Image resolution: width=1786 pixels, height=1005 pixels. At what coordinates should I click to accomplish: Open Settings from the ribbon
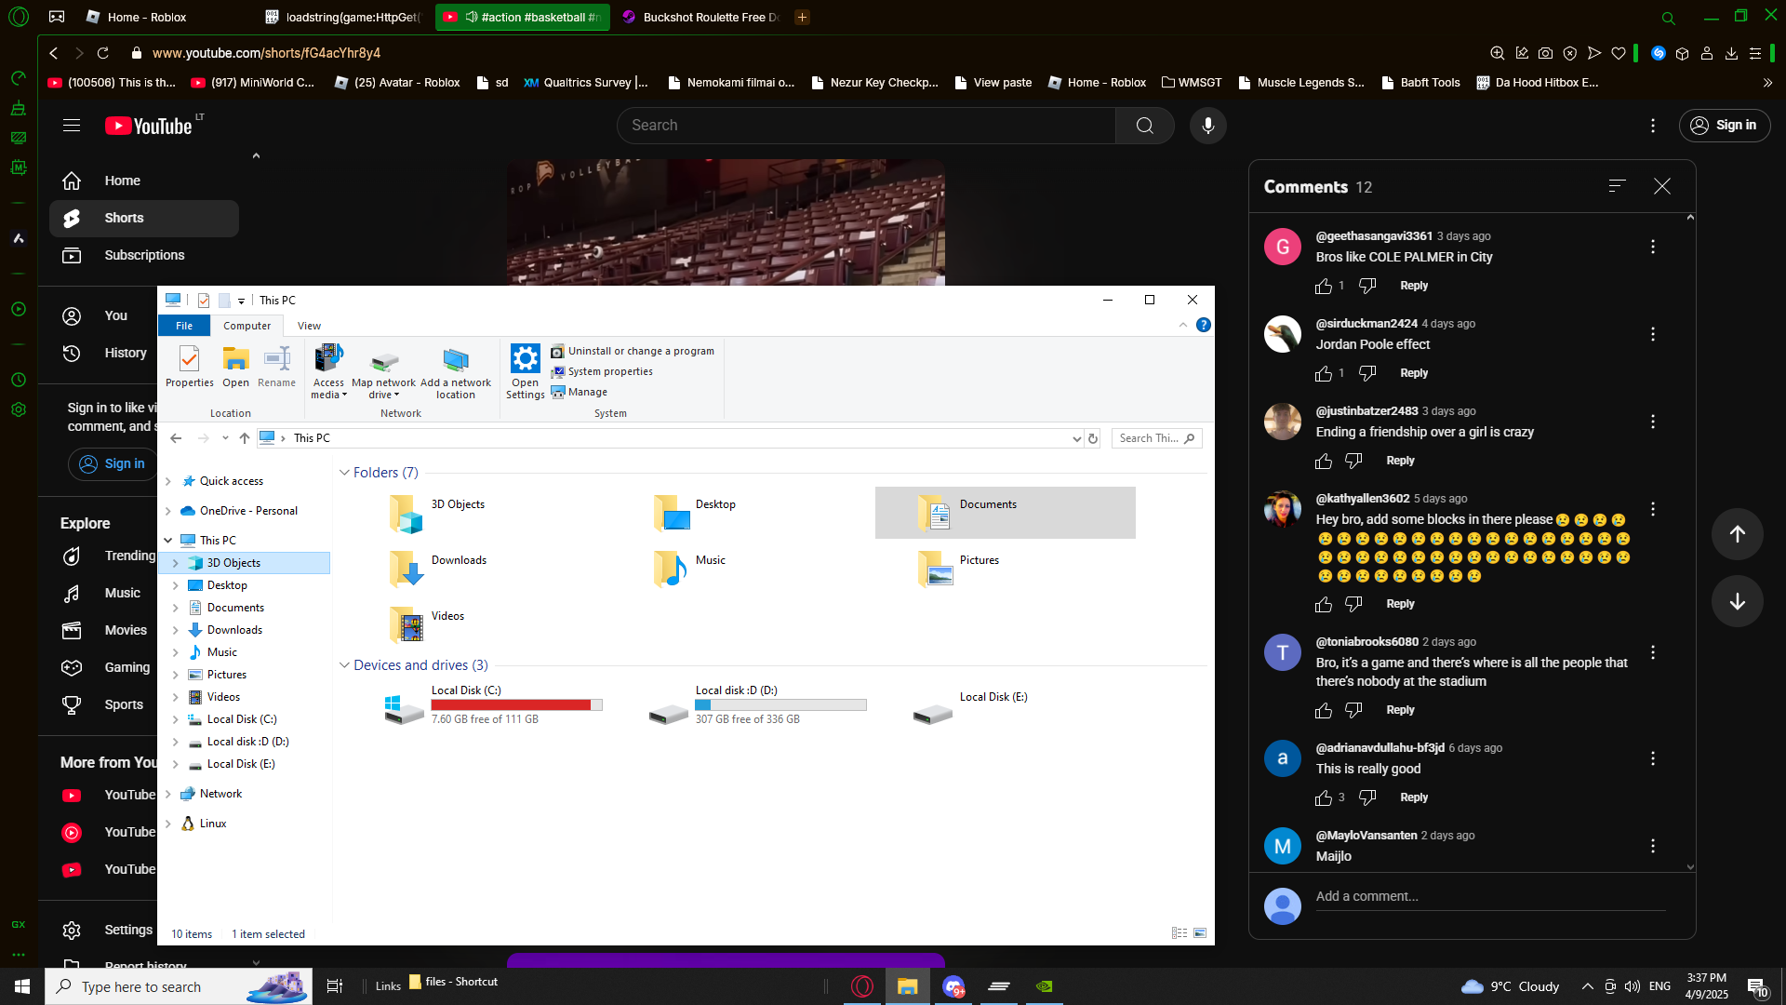[x=526, y=371]
